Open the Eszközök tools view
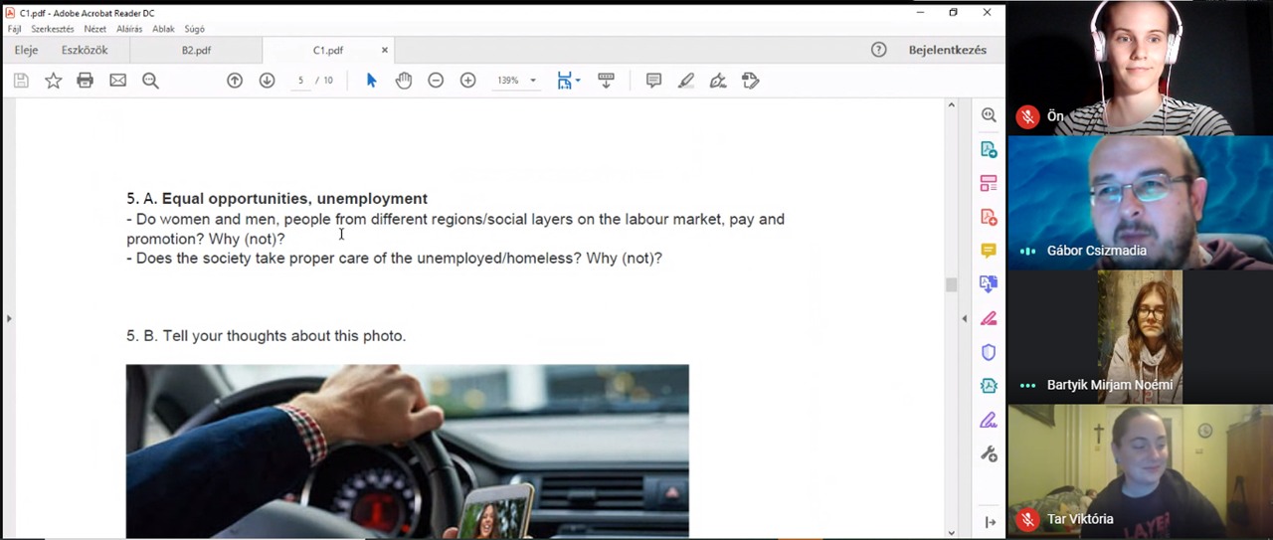1273x540 pixels. 86,50
